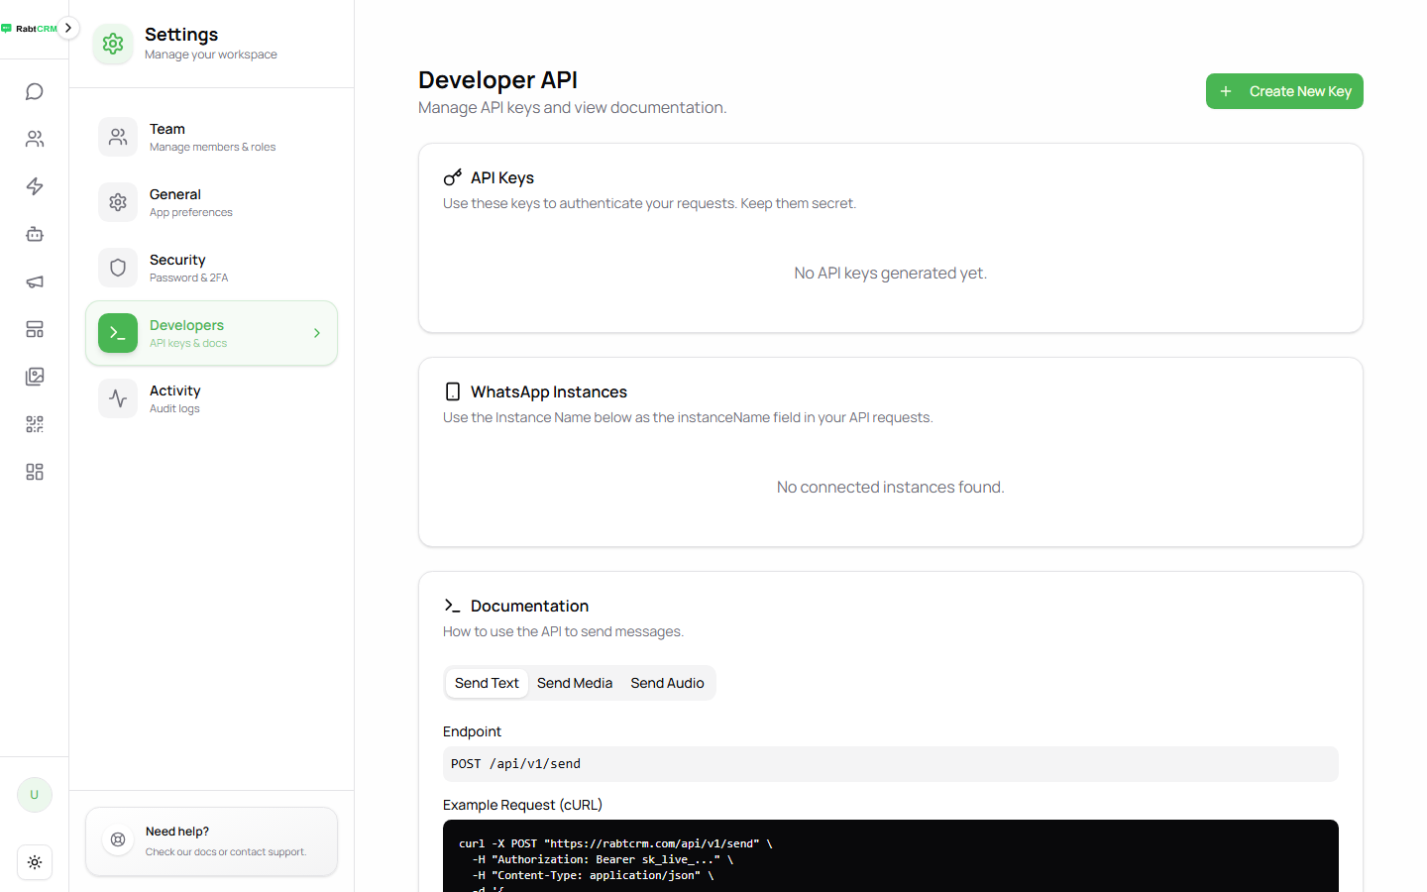The image size is (1427, 892).
Task: Select the Send Text tab
Action: 487,683
